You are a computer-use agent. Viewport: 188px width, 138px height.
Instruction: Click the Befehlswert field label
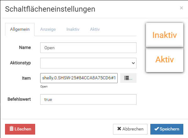(x=19, y=99)
